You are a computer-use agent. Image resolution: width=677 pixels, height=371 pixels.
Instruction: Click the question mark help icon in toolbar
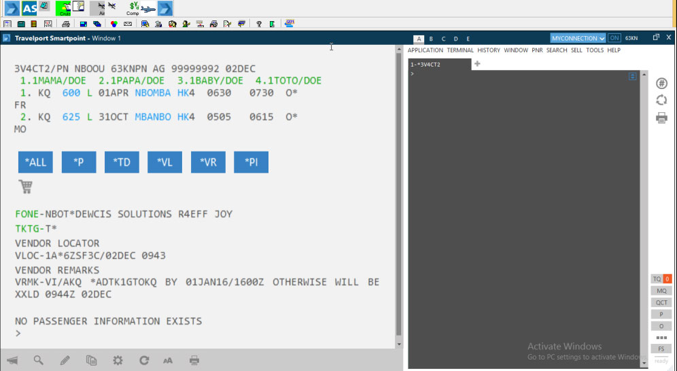point(258,24)
